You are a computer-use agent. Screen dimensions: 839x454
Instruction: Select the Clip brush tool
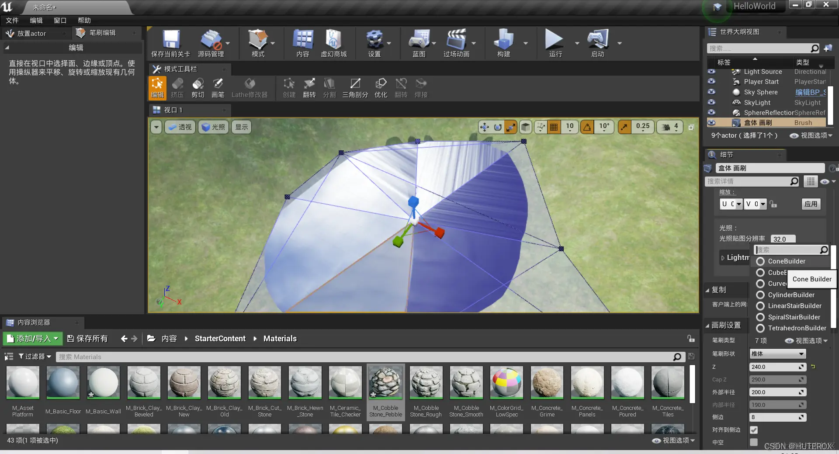[198, 88]
